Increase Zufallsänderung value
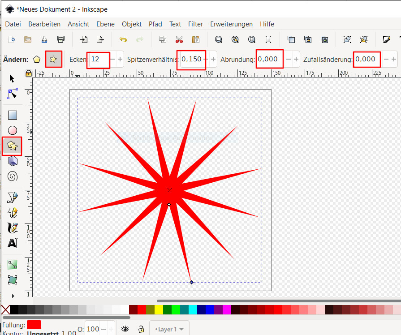This screenshot has height=335, width=401. (x=394, y=59)
